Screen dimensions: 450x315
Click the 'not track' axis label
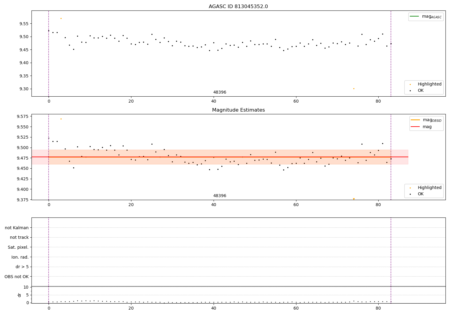[19, 238]
